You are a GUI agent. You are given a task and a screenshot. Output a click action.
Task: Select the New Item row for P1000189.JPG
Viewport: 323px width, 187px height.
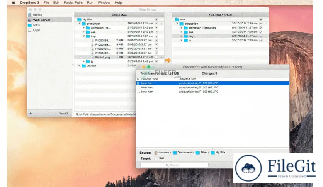(212, 92)
